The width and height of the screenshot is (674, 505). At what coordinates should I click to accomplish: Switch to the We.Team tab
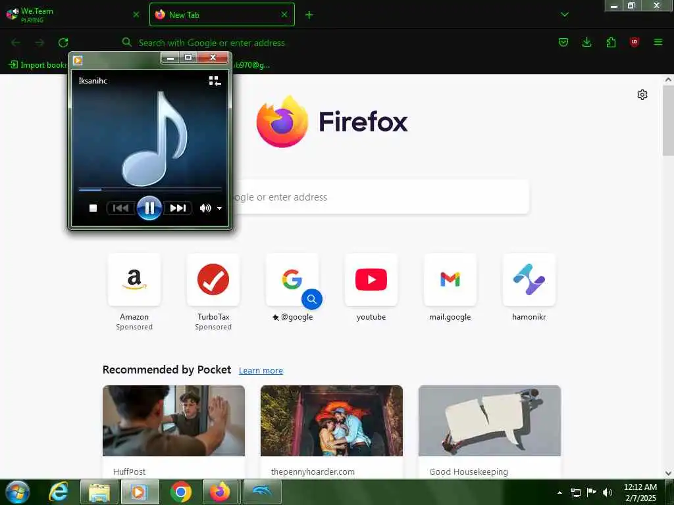point(73,14)
